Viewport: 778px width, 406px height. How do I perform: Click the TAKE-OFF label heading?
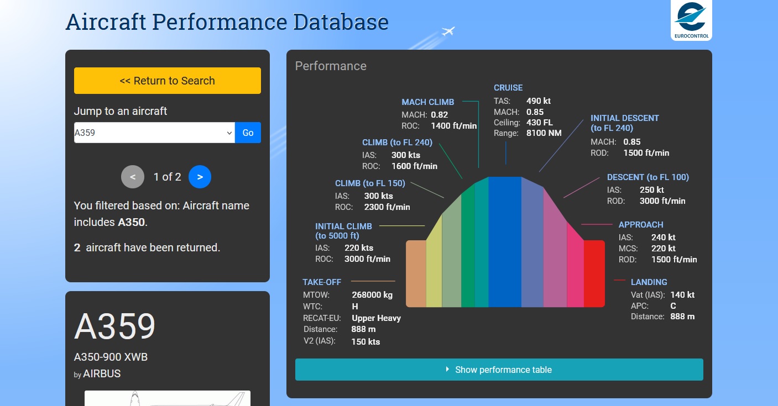[x=322, y=282]
